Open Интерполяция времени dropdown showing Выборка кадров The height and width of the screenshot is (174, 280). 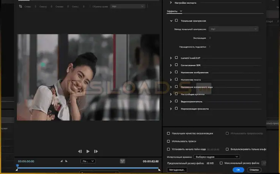point(217,157)
